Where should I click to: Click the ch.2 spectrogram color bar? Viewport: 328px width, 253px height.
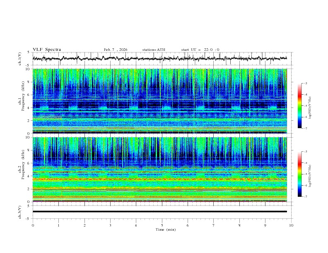pyautogui.click(x=299, y=174)
